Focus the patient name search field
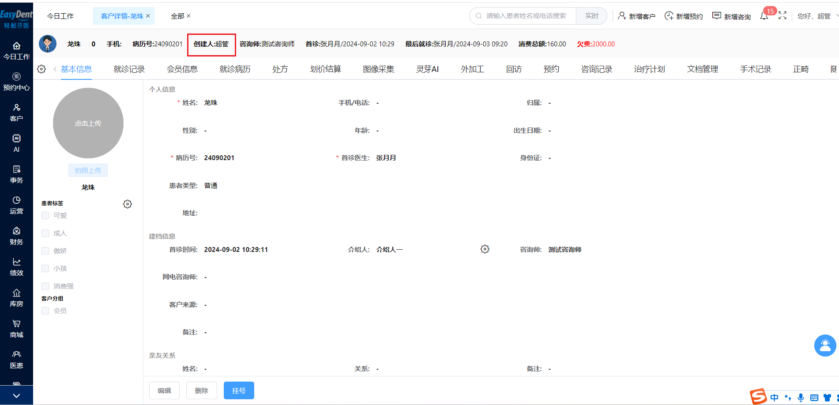 [x=523, y=16]
